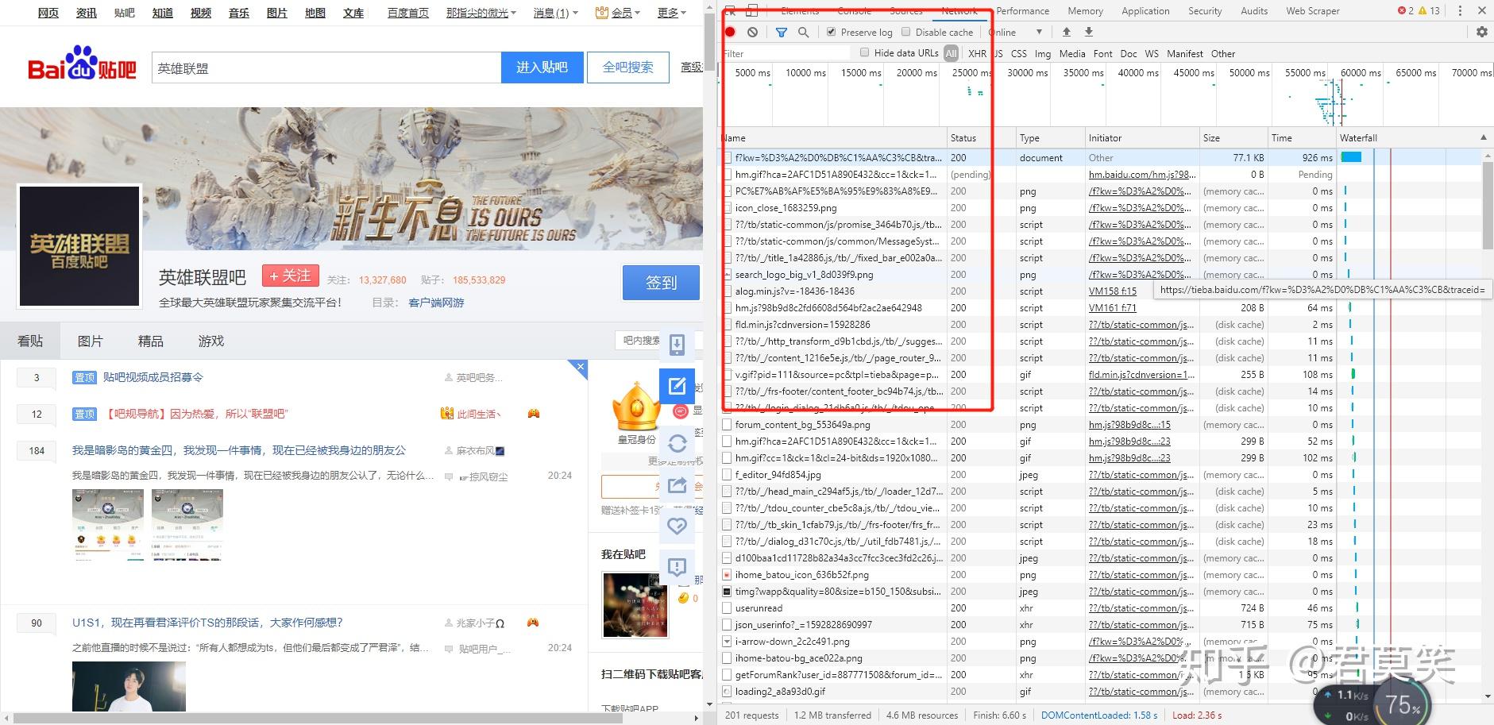The width and height of the screenshot is (1494, 725).
Task: Click the feedback exclamation icon in floating sidebar
Action: click(x=677, y=567)
